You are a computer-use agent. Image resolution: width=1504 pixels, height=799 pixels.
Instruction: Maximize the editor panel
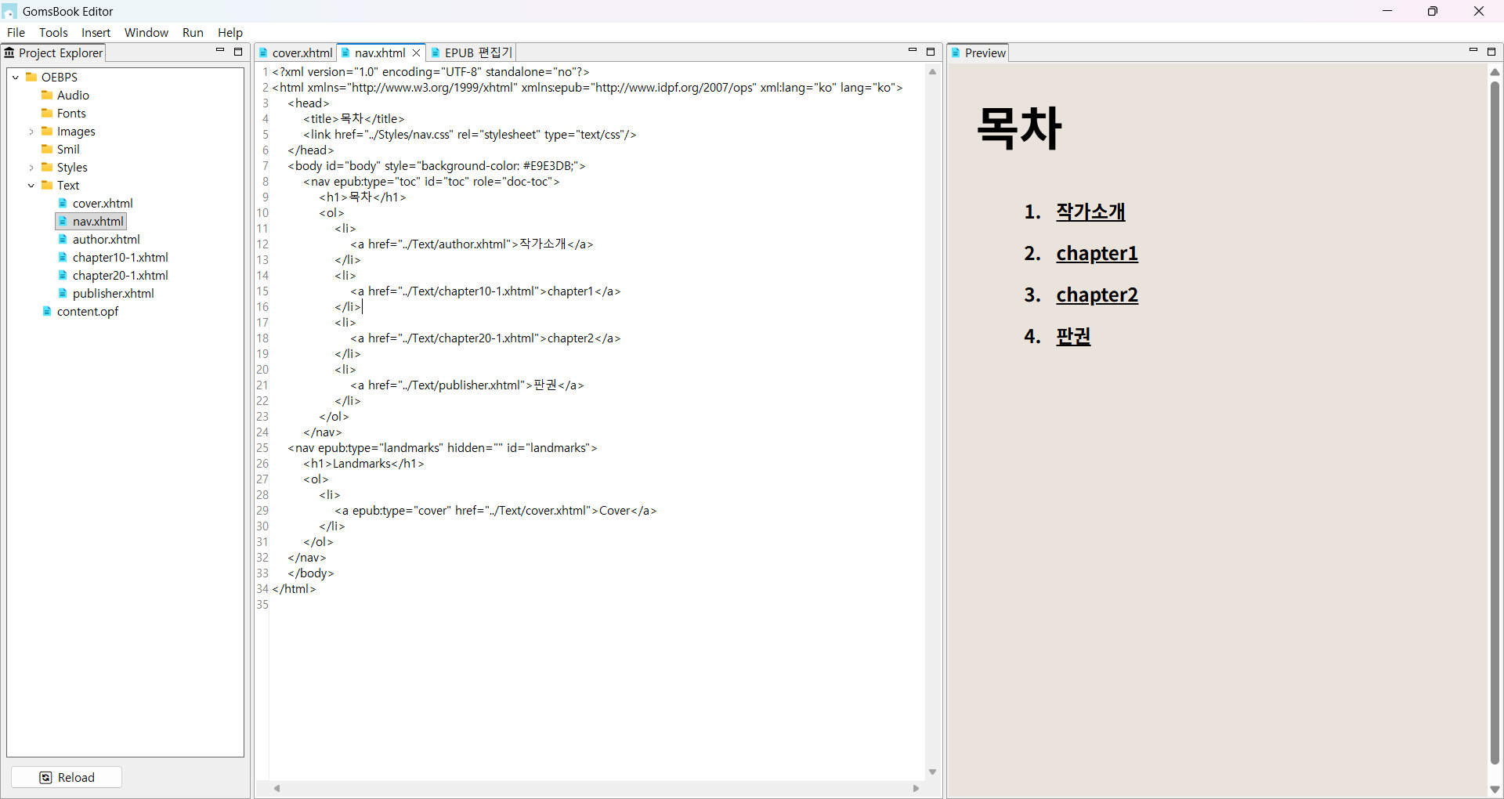(931, 52)
